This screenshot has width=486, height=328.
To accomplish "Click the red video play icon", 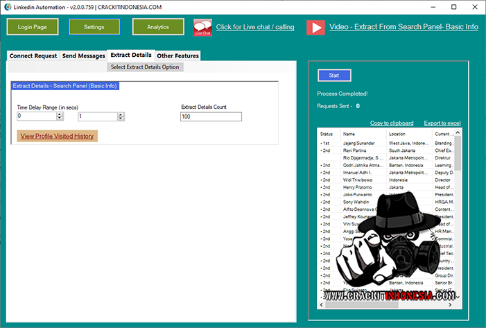I will point(315,27).
